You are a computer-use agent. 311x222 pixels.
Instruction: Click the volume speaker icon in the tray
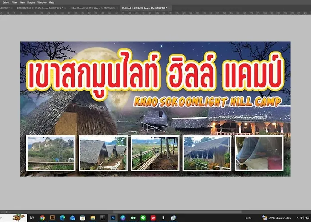coord(302,218)
